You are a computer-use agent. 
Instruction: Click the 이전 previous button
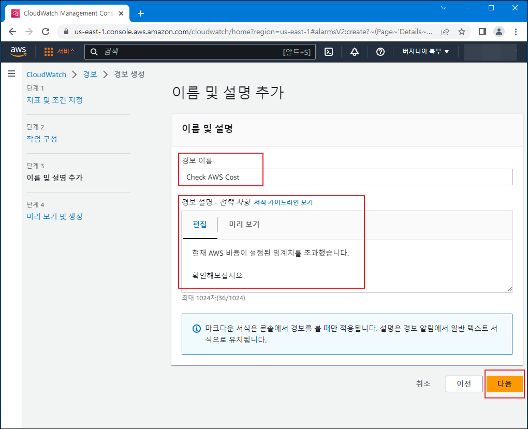[464, 384]
